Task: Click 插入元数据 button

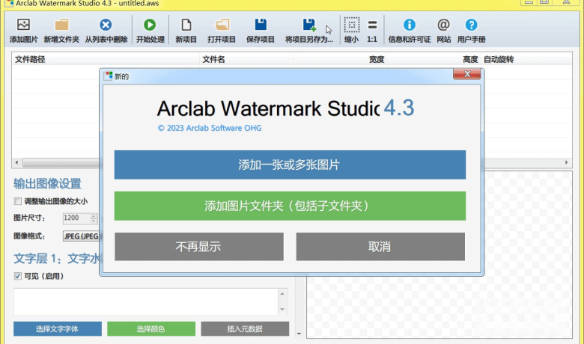Action: [x=245, y=329]
